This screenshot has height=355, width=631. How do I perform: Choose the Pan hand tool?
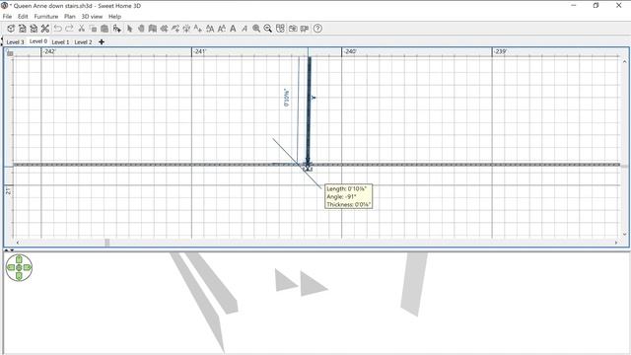[141, 29]
